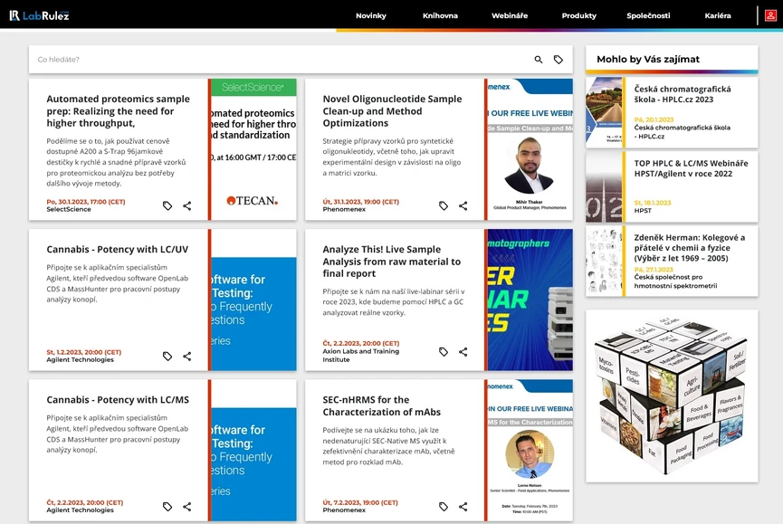This screenshot has height=524, width=783.
Task: Click 'HPST' source under TOP HPLC article
Action: coord(643,211)
